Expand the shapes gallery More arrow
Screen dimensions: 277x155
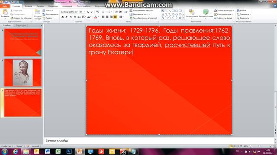(x=184, y=18)
